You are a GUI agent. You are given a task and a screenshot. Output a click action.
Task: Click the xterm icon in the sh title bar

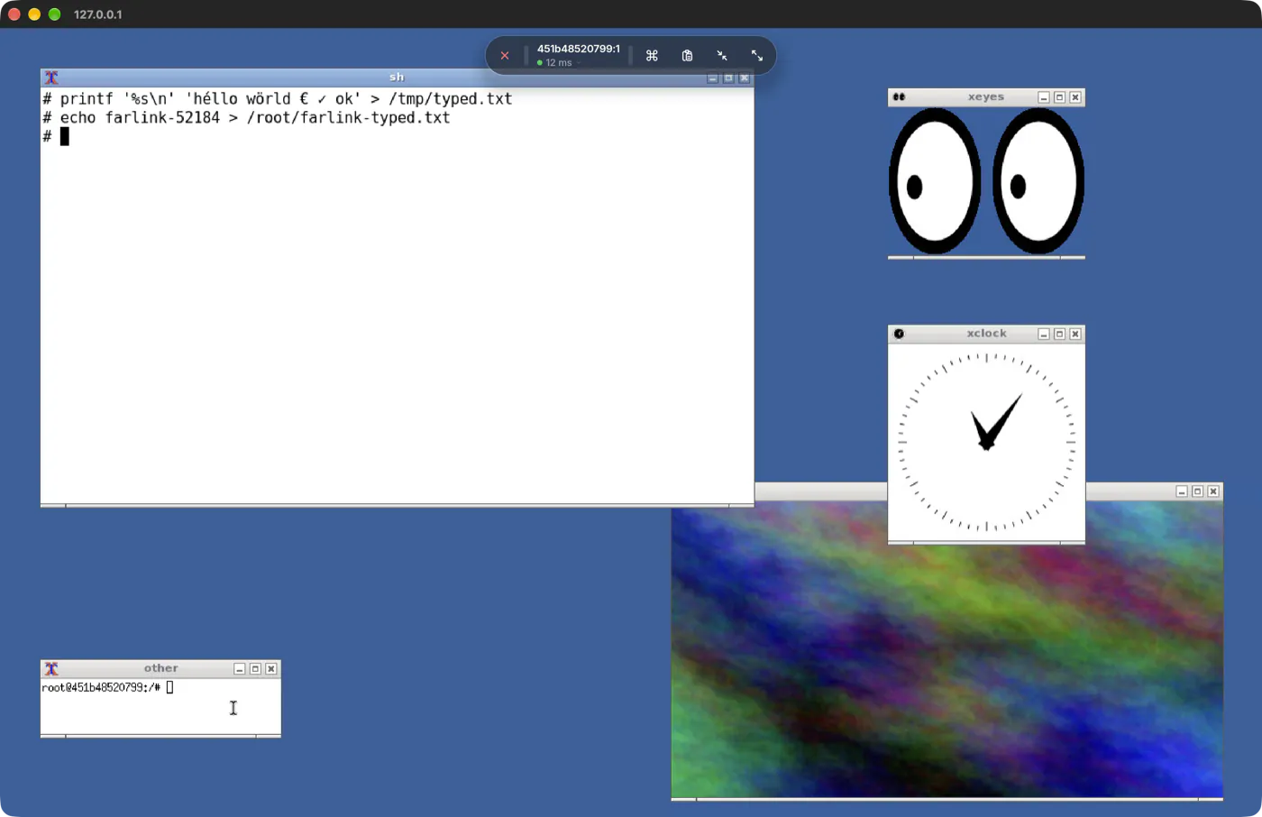point(51,78)
